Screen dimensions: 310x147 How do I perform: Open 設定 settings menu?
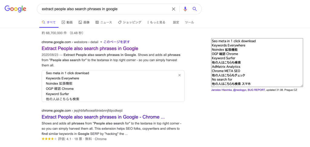coord(176,22)
